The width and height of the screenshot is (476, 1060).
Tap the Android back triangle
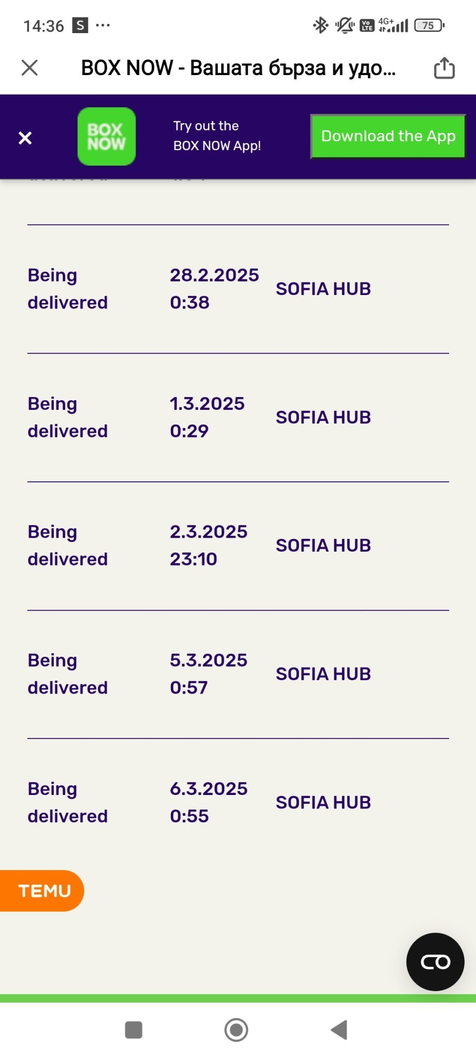tap(339, 1029)
